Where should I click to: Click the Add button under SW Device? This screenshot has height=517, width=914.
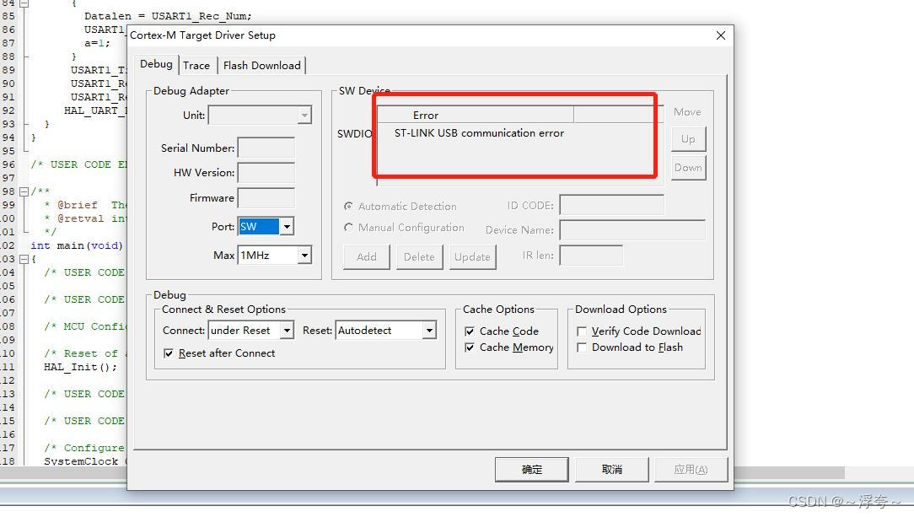point(366,256)
